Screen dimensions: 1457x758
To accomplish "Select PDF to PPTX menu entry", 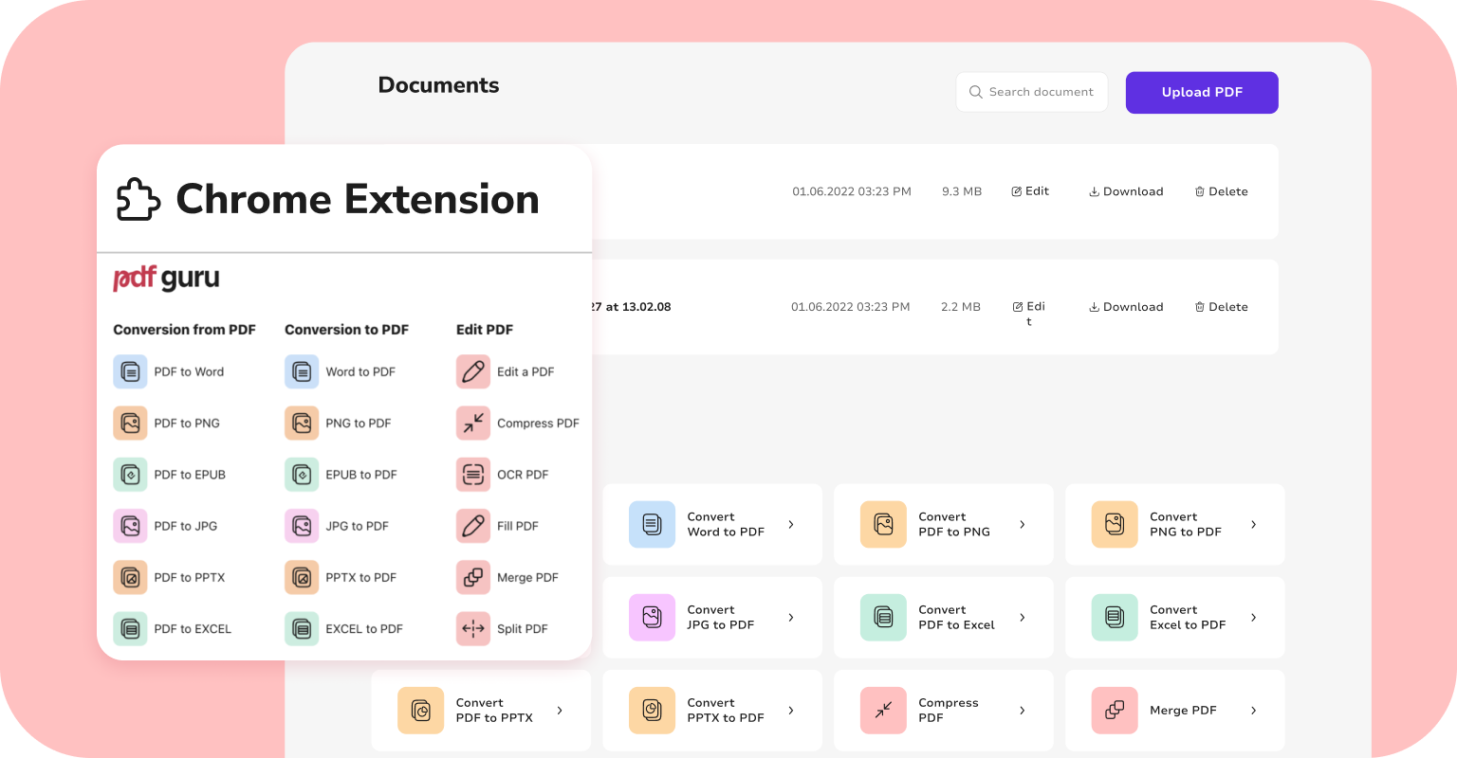I will pos(189,577).
